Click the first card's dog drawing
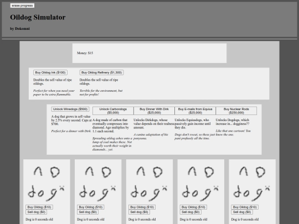Viewport: 299px width, 224px height. 47,183
